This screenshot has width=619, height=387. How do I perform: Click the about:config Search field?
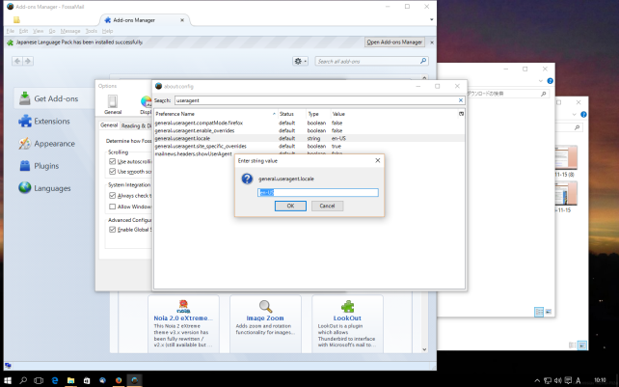[320, 100]
